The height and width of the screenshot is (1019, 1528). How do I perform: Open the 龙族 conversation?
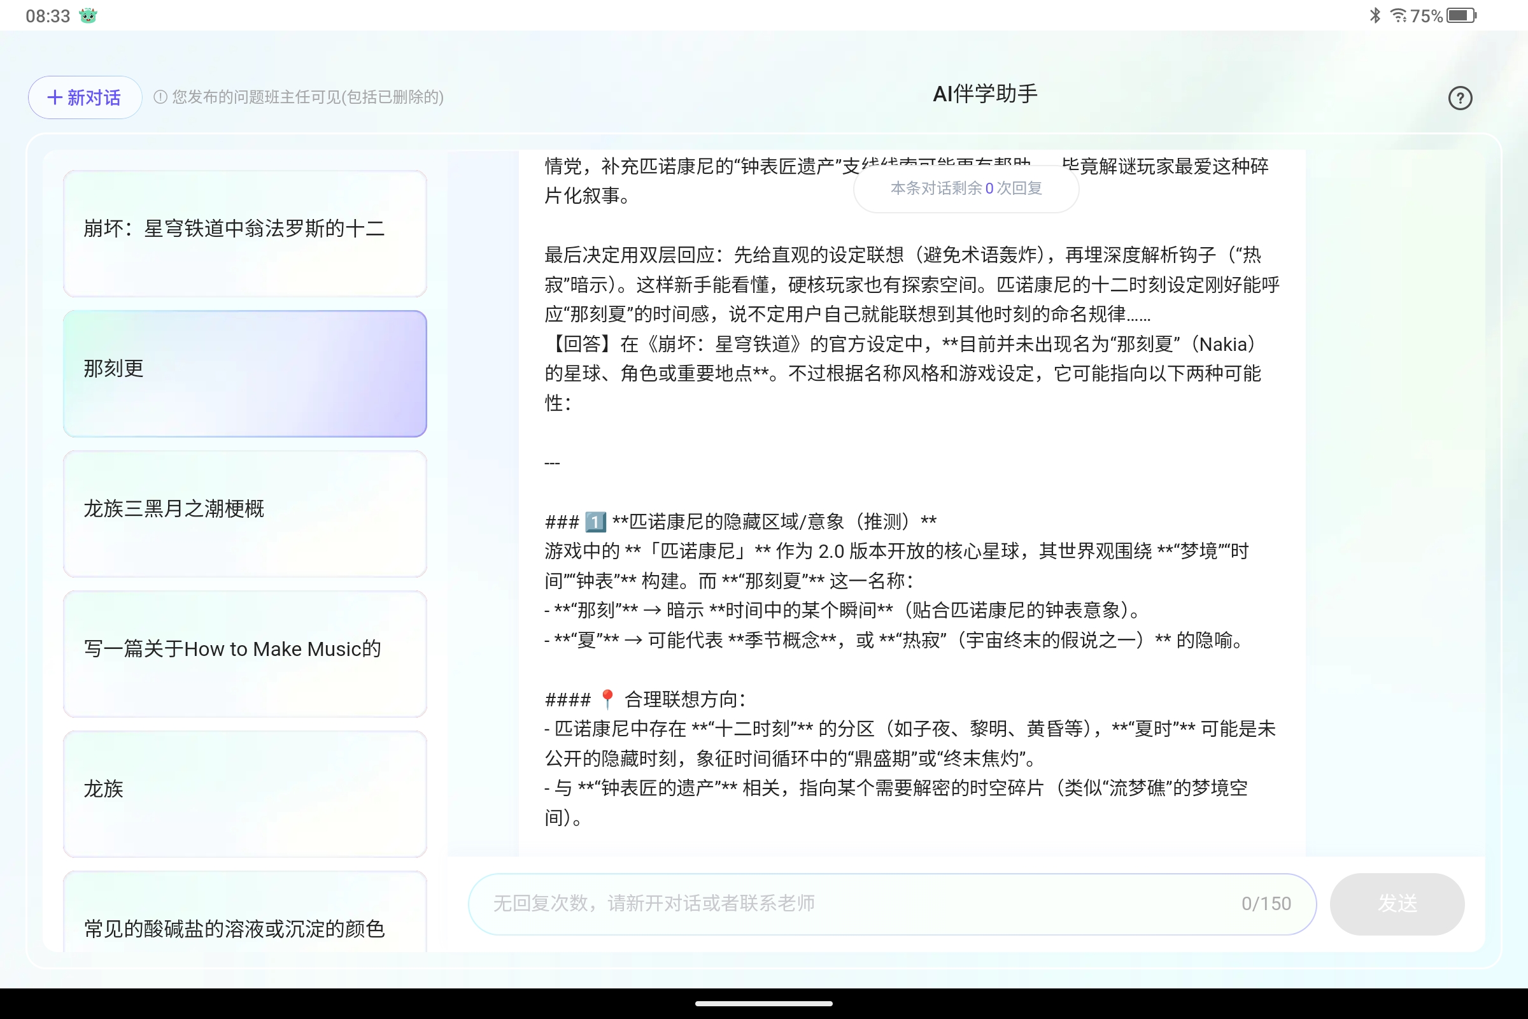(245, 794)
